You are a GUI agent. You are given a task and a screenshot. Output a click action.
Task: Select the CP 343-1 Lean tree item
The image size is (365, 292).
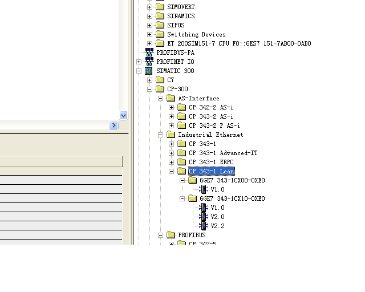click(212, 172)
